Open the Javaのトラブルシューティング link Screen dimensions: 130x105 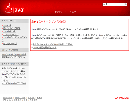point(15,37)
